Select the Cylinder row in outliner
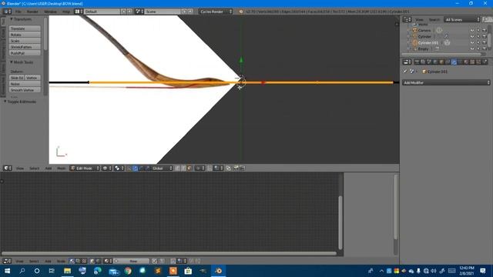Screen dimensions: 493x277 [x=424, y=37]
